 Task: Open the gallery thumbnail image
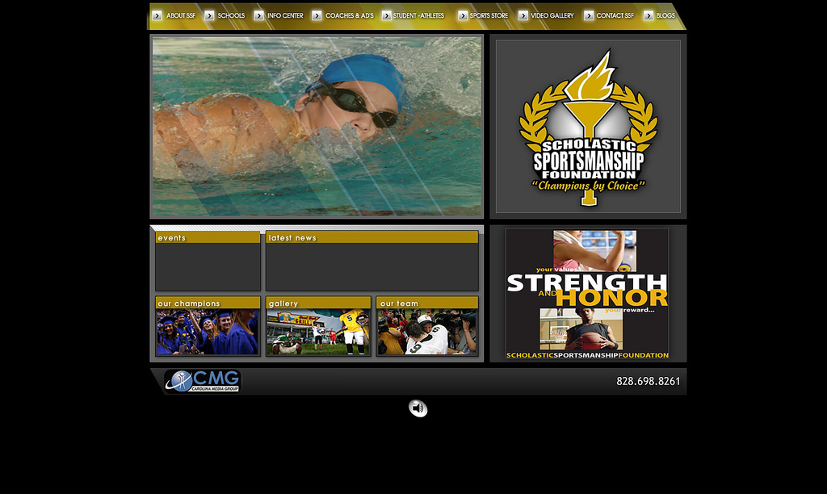click(317, 331)
